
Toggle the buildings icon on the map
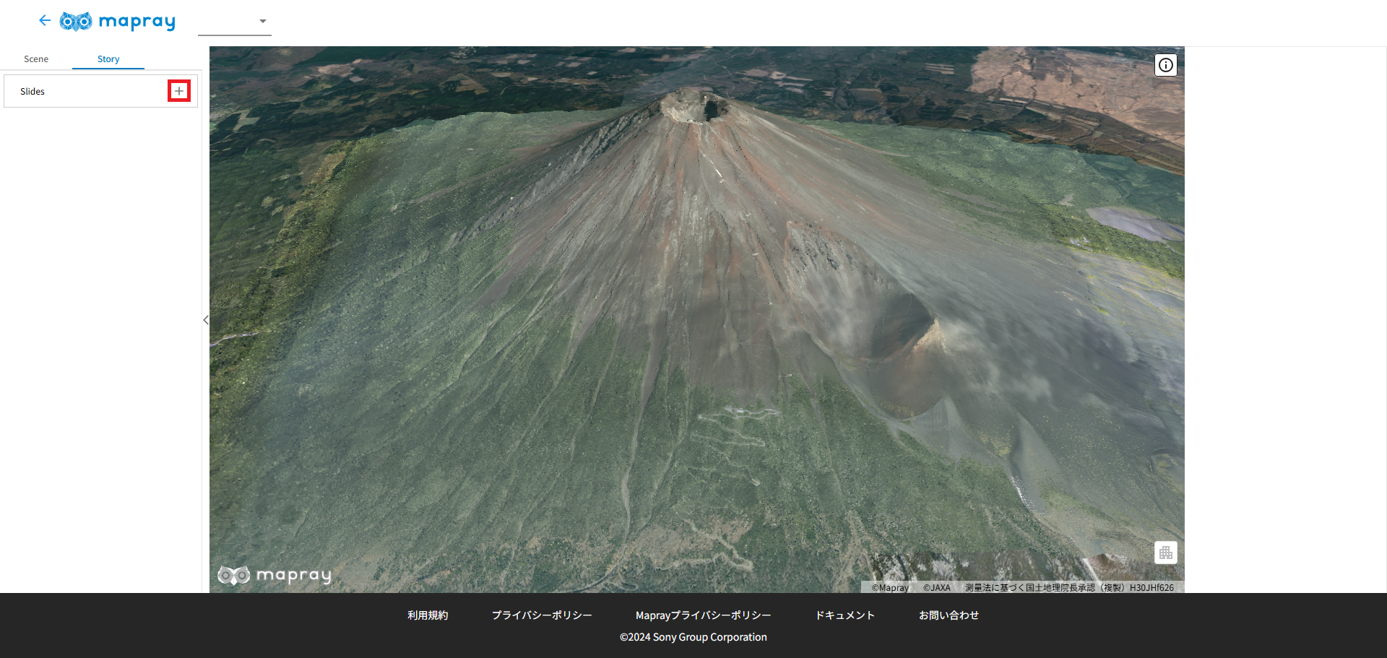pyautogui.click(x=1165, y=553)
